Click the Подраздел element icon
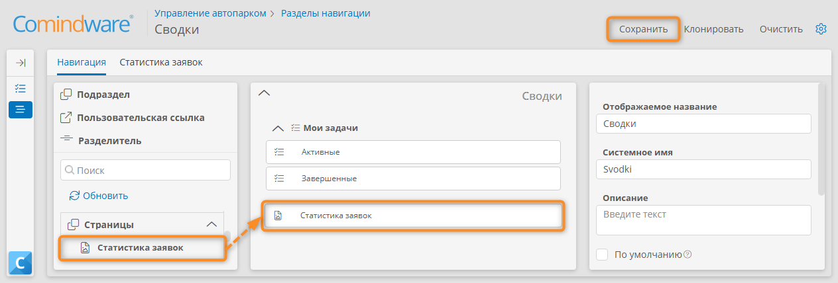 [66, 95]
